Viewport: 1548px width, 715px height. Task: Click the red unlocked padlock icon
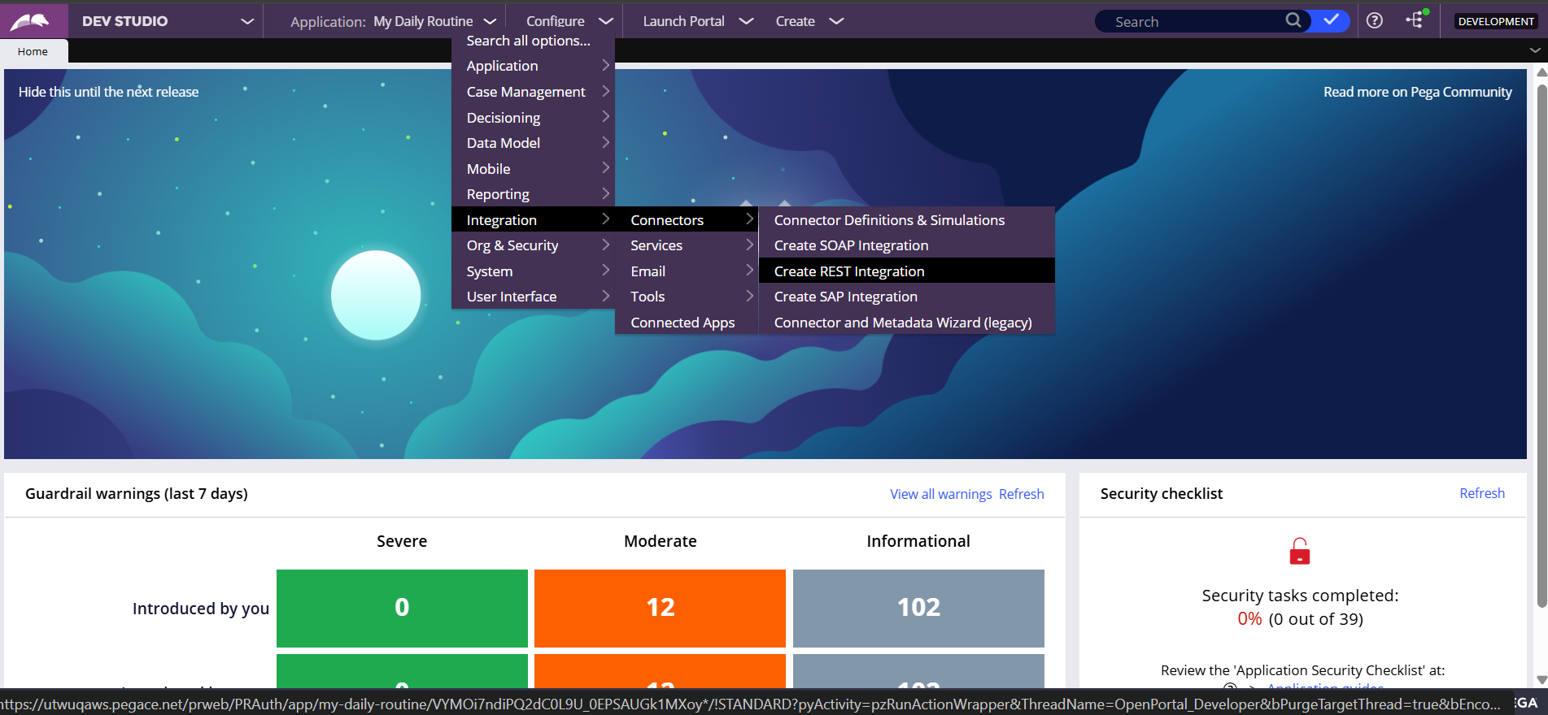pos(1299,552)
